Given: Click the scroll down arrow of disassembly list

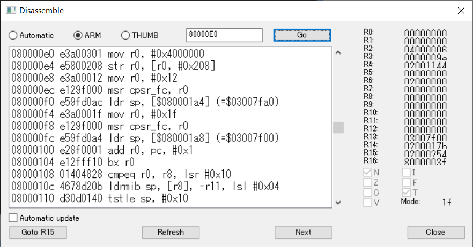Looking at the screenshot, I should [x=338, y=203].
